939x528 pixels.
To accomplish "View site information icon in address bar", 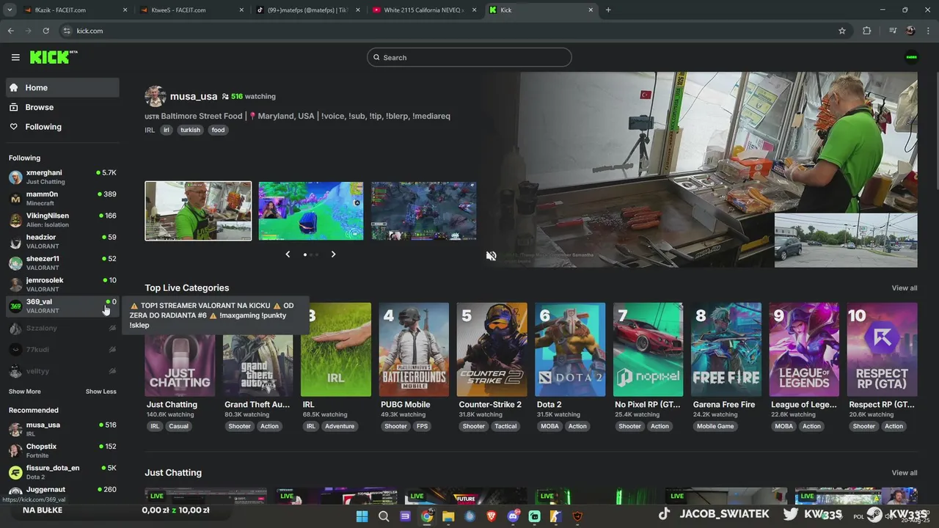I will pyautogui.click(x=67, y=31).
